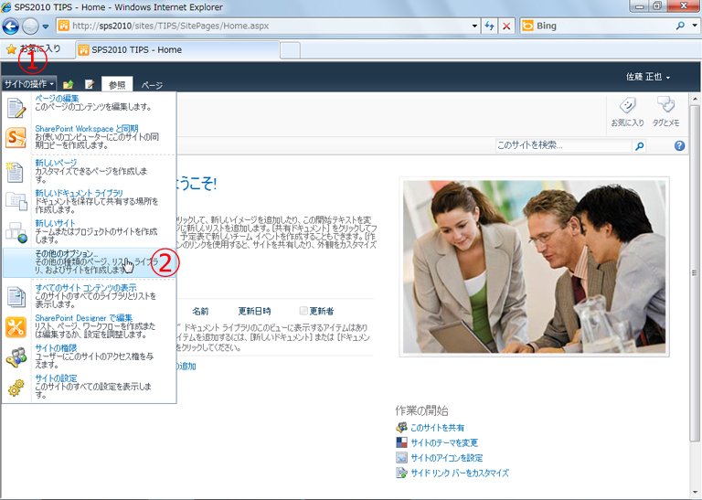Click the navigate up folder icon
The height and width of the screenshot is (500, 702).
pyautogui.click(x=68, y=85)
